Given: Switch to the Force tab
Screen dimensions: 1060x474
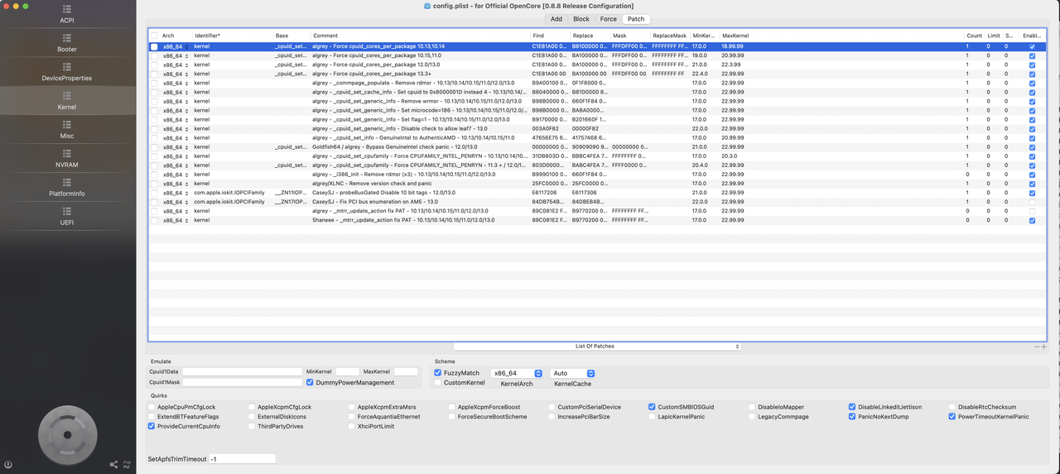Looking at the screenshot, I should click(608, 19).
